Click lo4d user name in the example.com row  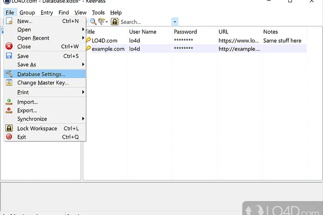(134, 49)
